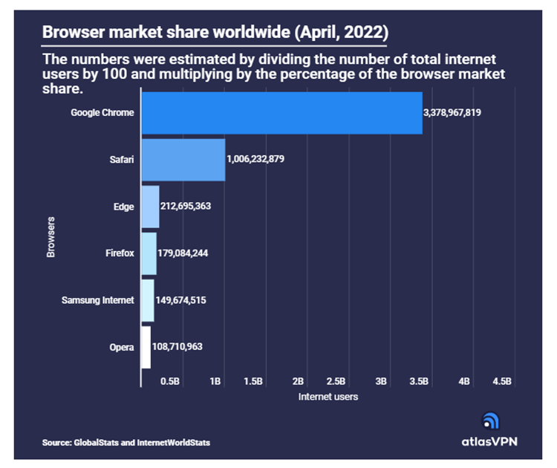This screenshot has width=557, height=468.
Task: Click the Internet users axis title
Action: (328, 397)
